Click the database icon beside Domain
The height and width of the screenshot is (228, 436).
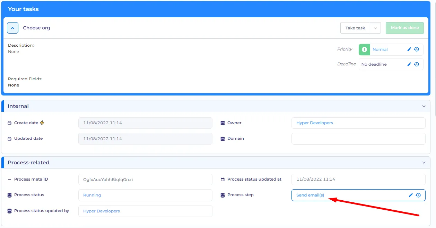pos(223,139)
